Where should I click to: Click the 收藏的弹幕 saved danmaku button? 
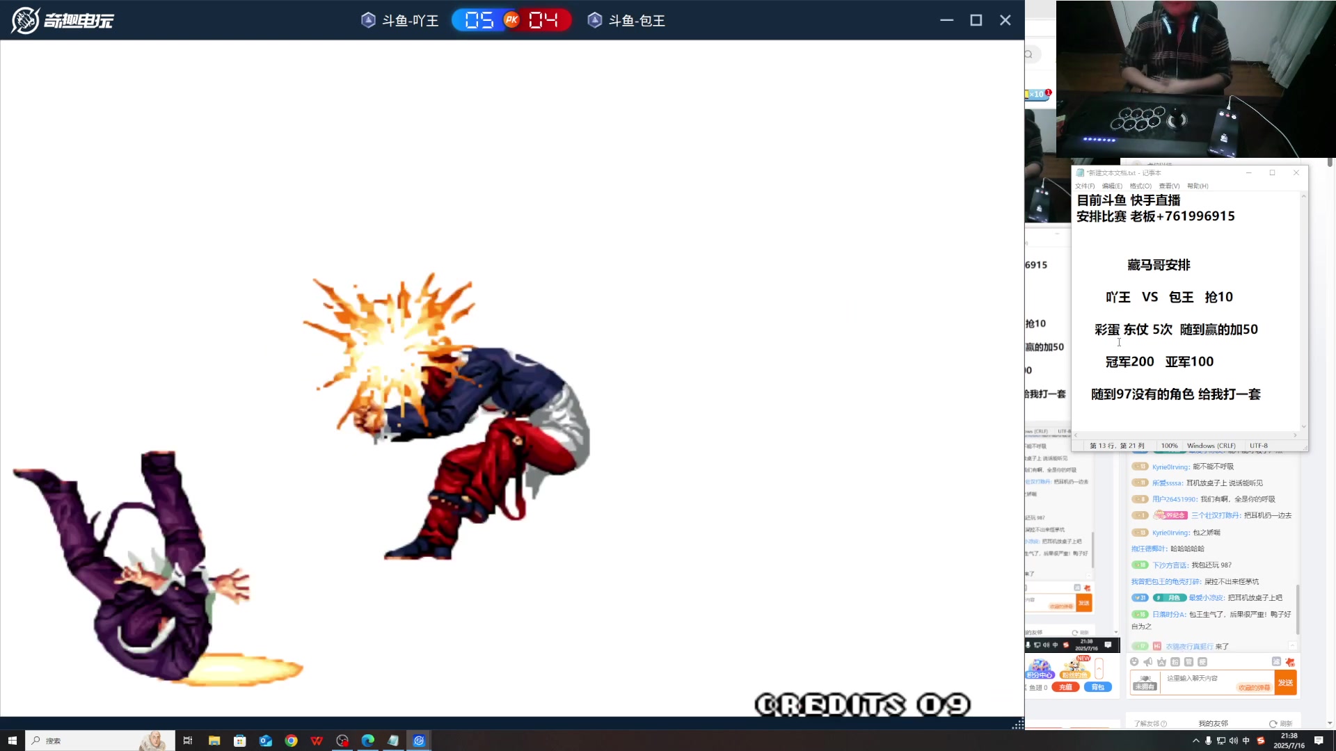point(1254,688)
